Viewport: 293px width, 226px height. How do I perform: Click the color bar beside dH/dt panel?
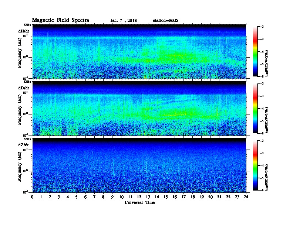coord(255,52)
